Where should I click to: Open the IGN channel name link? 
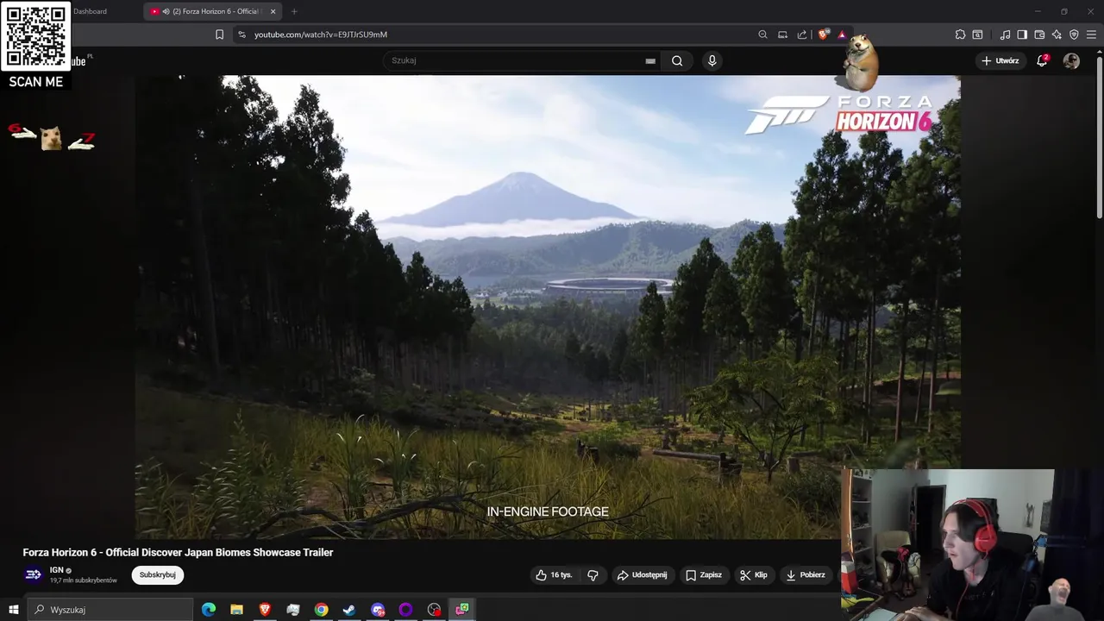coord(57,570)
